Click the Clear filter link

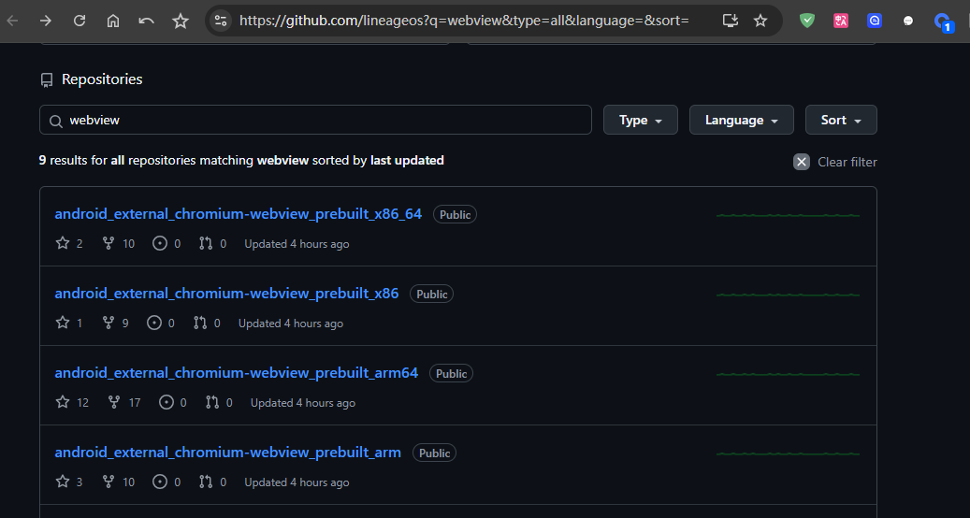pos(847,162)
